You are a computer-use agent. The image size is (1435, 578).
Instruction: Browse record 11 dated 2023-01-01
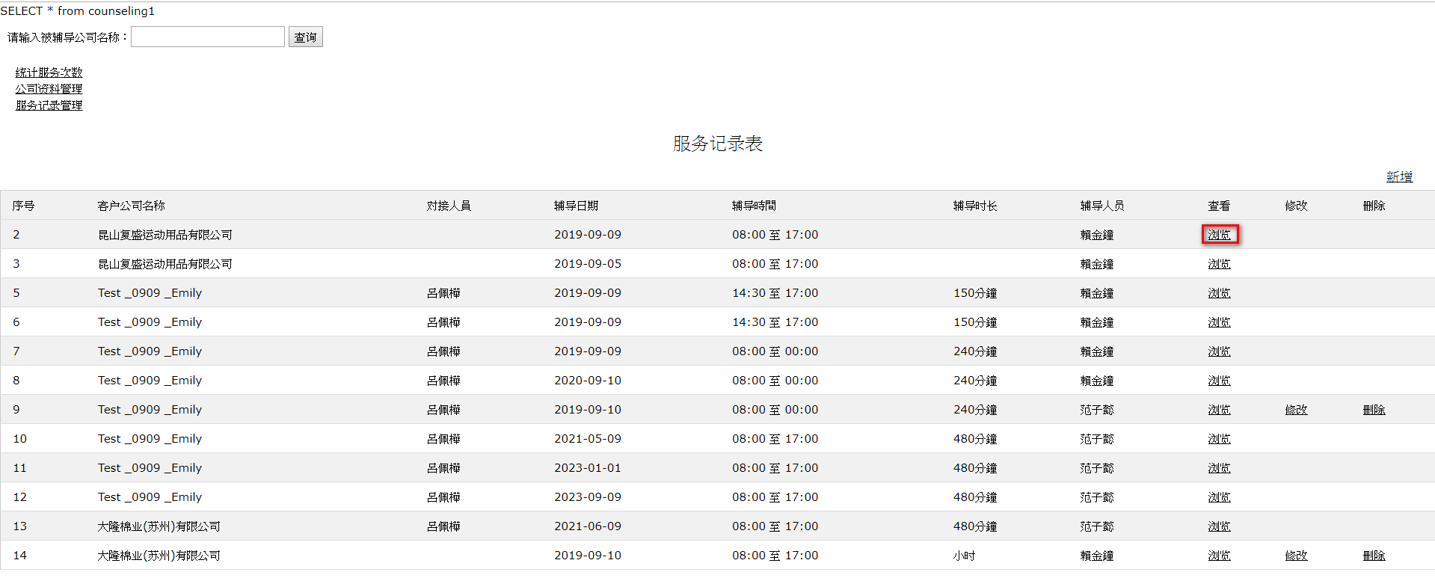coord(1219,468)
